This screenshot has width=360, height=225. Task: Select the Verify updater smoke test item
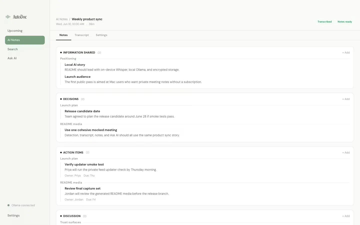click(x=84, y=164)
